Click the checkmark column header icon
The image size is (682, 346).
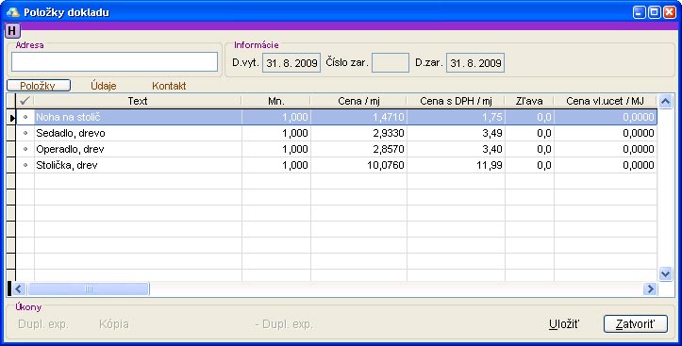click(x=25, y=101)
